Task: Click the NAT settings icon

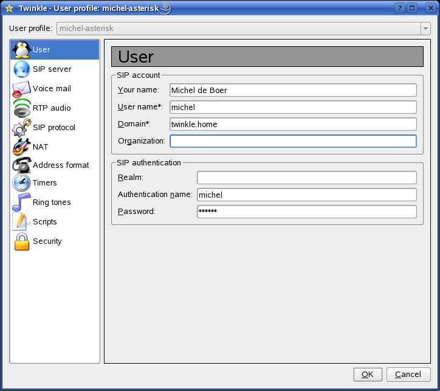Action: pyautogui.click(x=22, y=147)
